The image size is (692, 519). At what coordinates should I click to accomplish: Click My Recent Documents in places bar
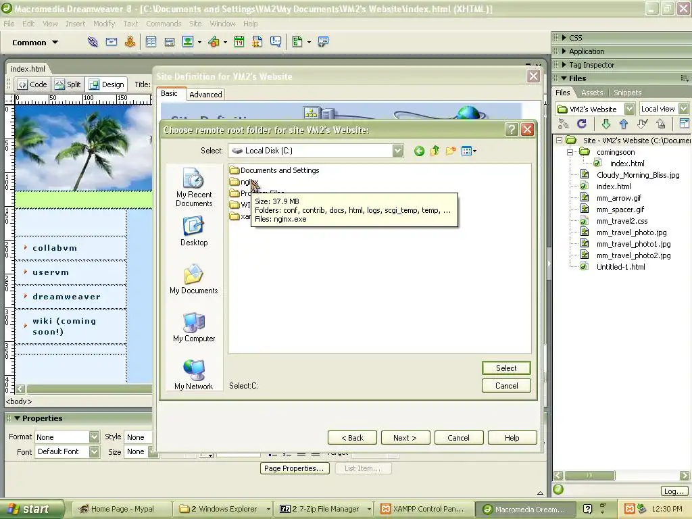click(x=194, y=188)
